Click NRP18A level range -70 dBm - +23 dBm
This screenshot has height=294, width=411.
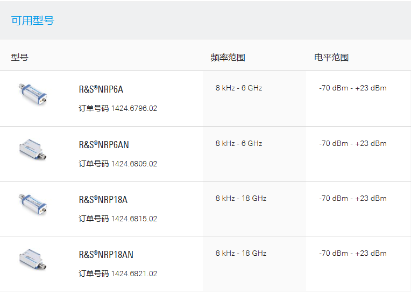[x=353, y=198]
